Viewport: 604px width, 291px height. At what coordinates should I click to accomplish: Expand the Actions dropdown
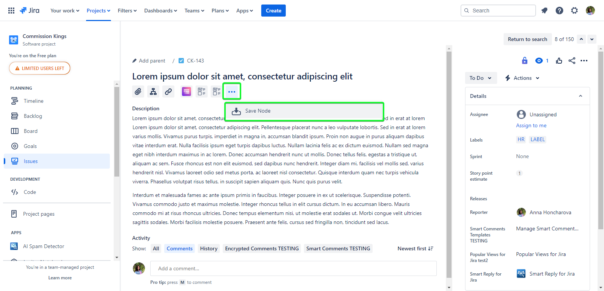[x=522, y=78]
